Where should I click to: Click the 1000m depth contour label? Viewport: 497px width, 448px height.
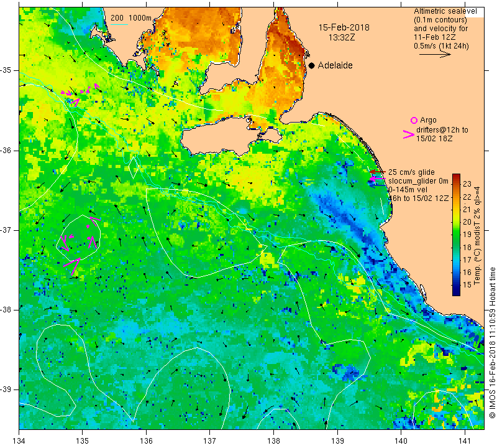pyautogui.click(x=140, y=18)
